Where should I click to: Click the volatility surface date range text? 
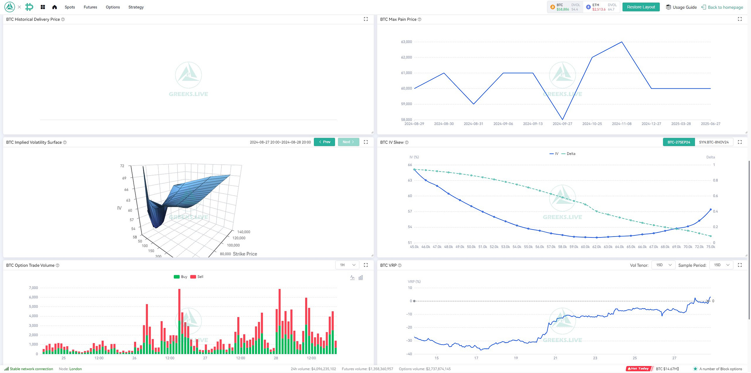[280, 142]
